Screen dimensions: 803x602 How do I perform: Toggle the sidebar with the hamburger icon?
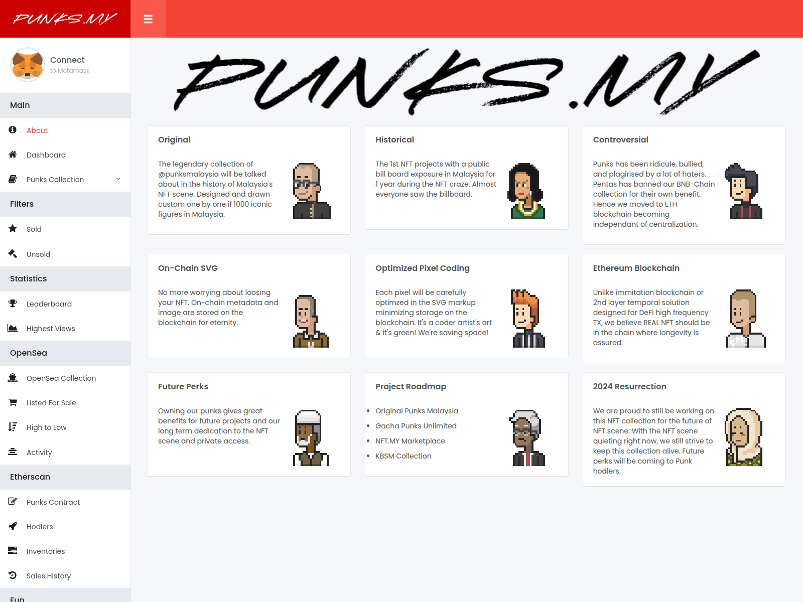148,19
